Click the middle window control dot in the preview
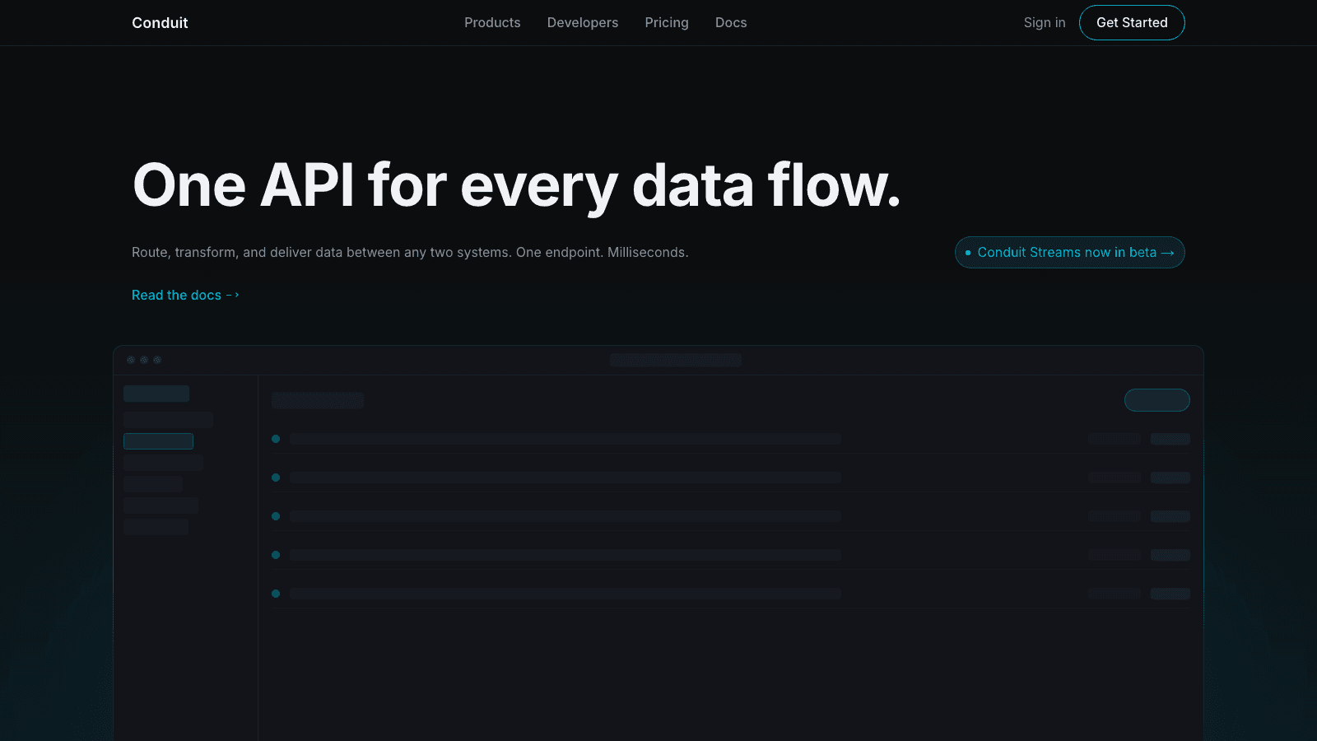 coord(144,360)
